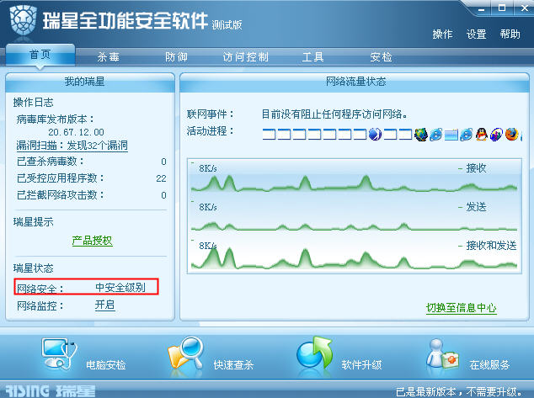Click the 已拦截网络攻击数 count row
Viewport: 534px width, 398px height.
click(x=92, y=195)
